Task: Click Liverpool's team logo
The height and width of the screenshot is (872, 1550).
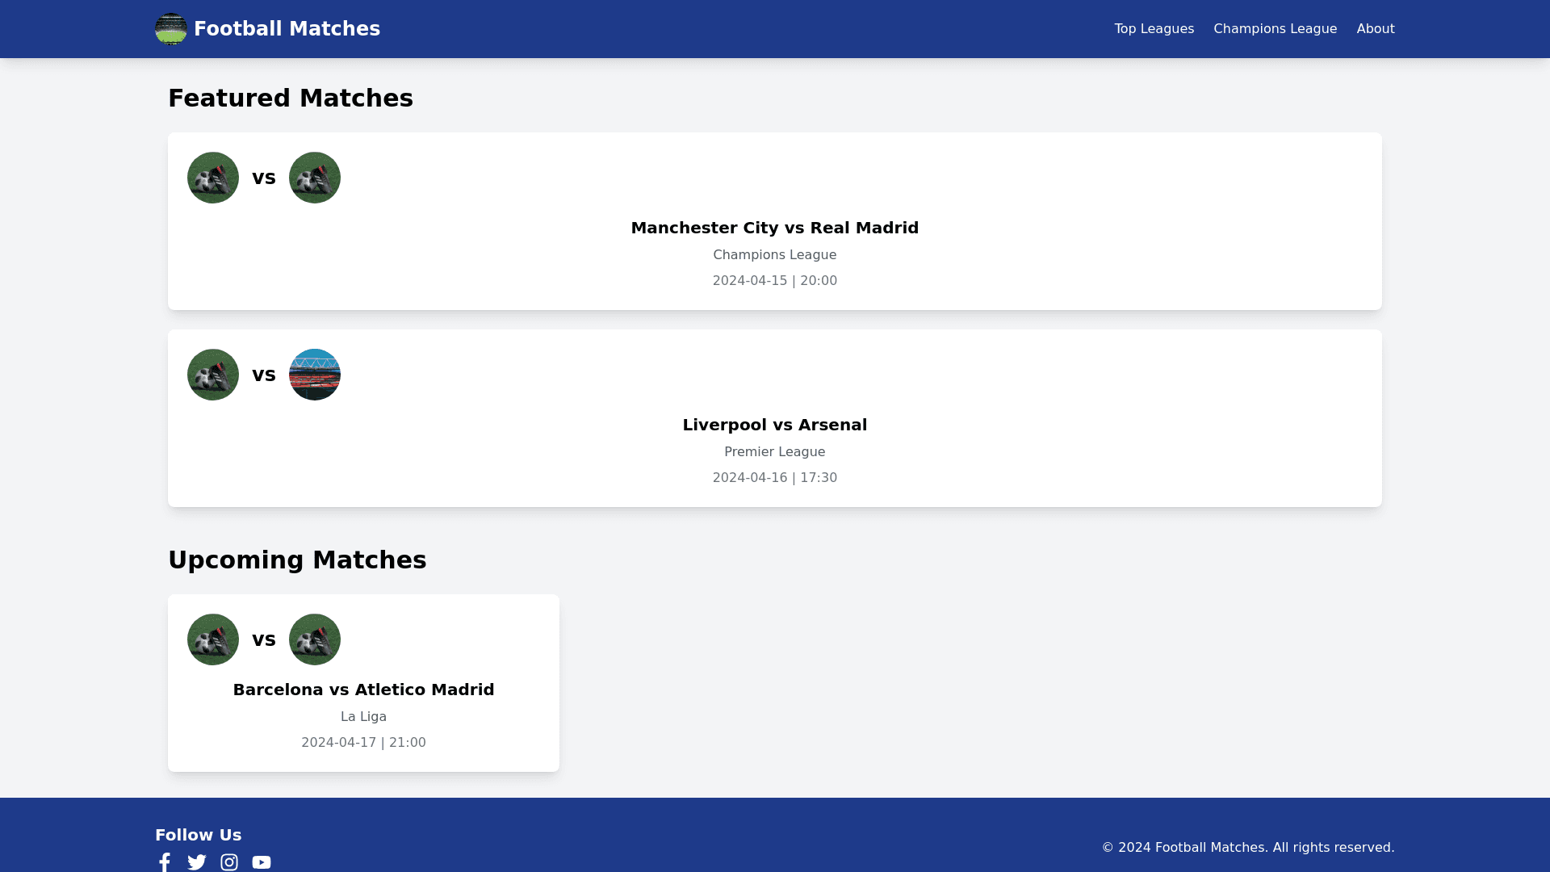Action: [213, 375]
